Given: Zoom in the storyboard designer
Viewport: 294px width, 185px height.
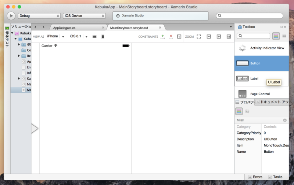Looking at the screenshot, I should 219,36.
